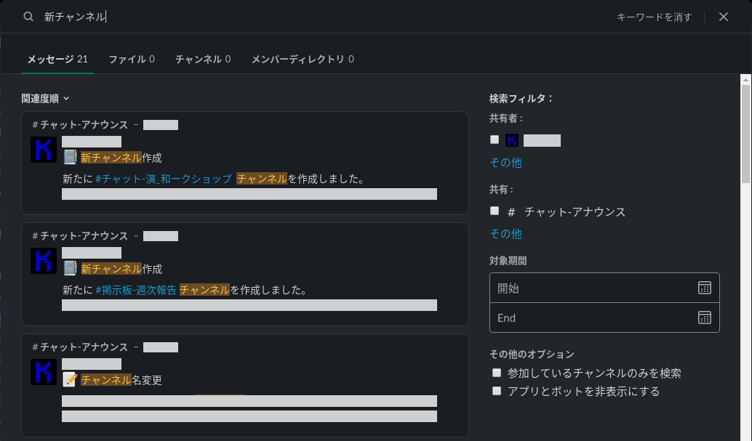The width and height of the screenshot is (752, 441).
Task: Expand その他 under 共有者 section
Action: coord(505,163)
